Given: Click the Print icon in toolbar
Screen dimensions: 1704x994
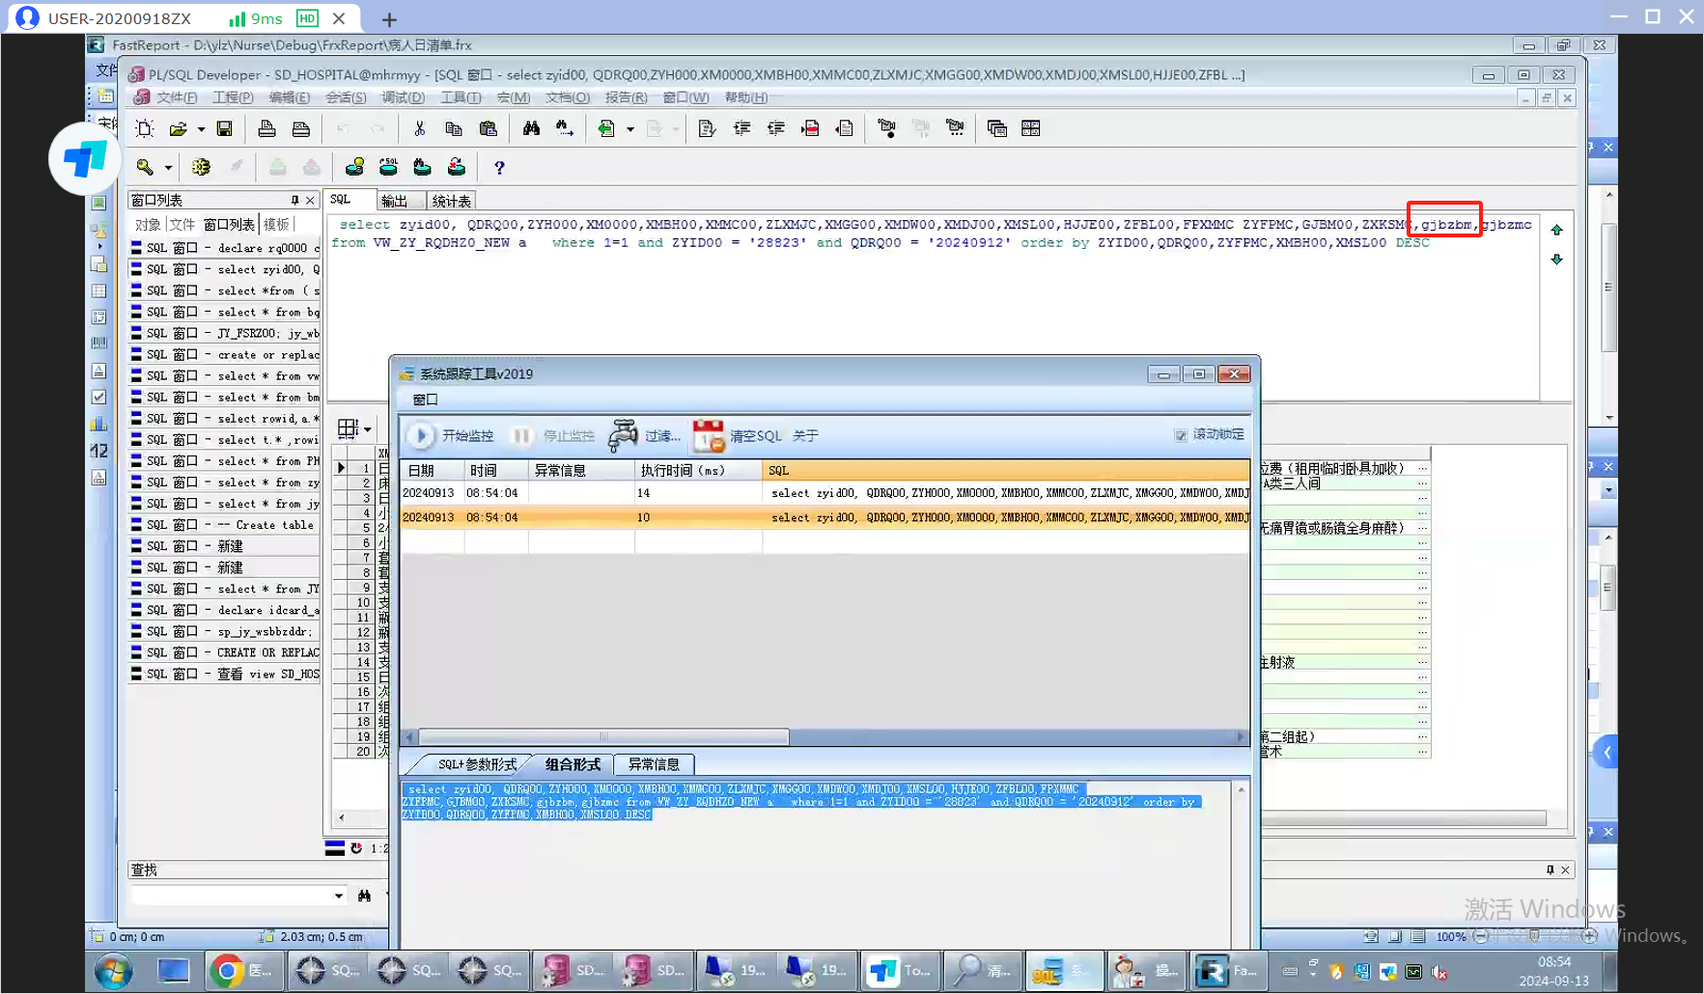Looking at the screenshot, I should (267, 129).
